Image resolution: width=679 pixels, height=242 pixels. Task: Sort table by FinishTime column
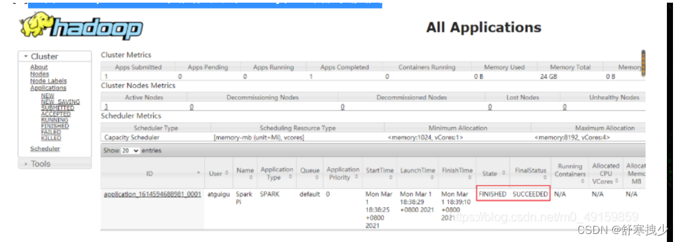458,173
